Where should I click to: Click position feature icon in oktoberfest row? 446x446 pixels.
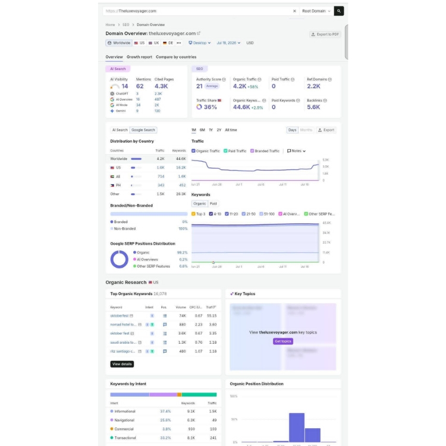165,316
